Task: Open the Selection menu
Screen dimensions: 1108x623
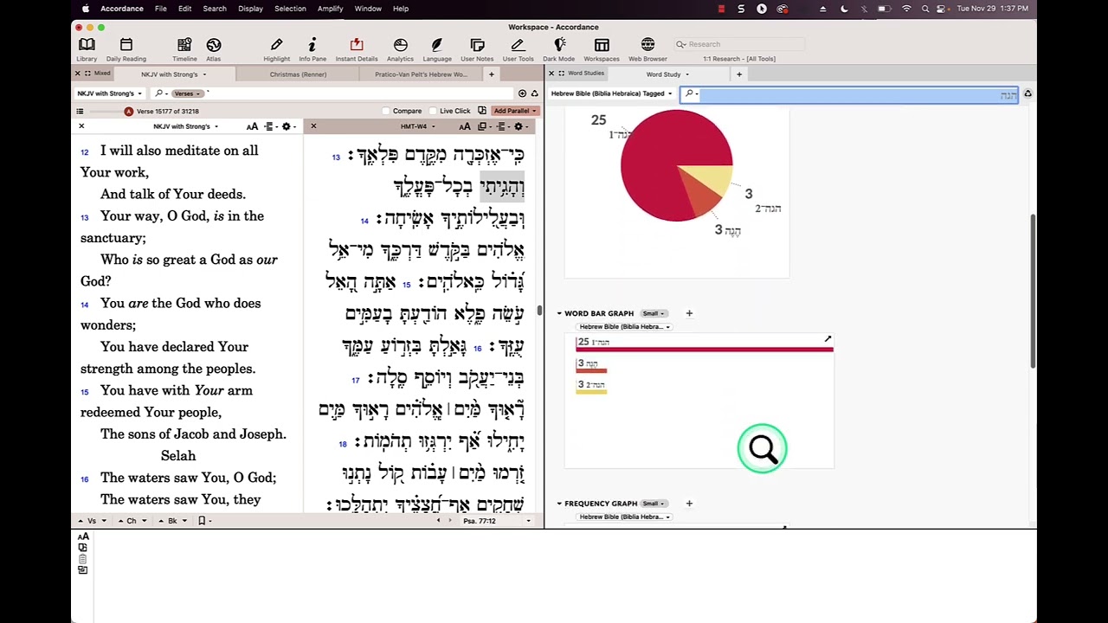Action: [290, 9]
